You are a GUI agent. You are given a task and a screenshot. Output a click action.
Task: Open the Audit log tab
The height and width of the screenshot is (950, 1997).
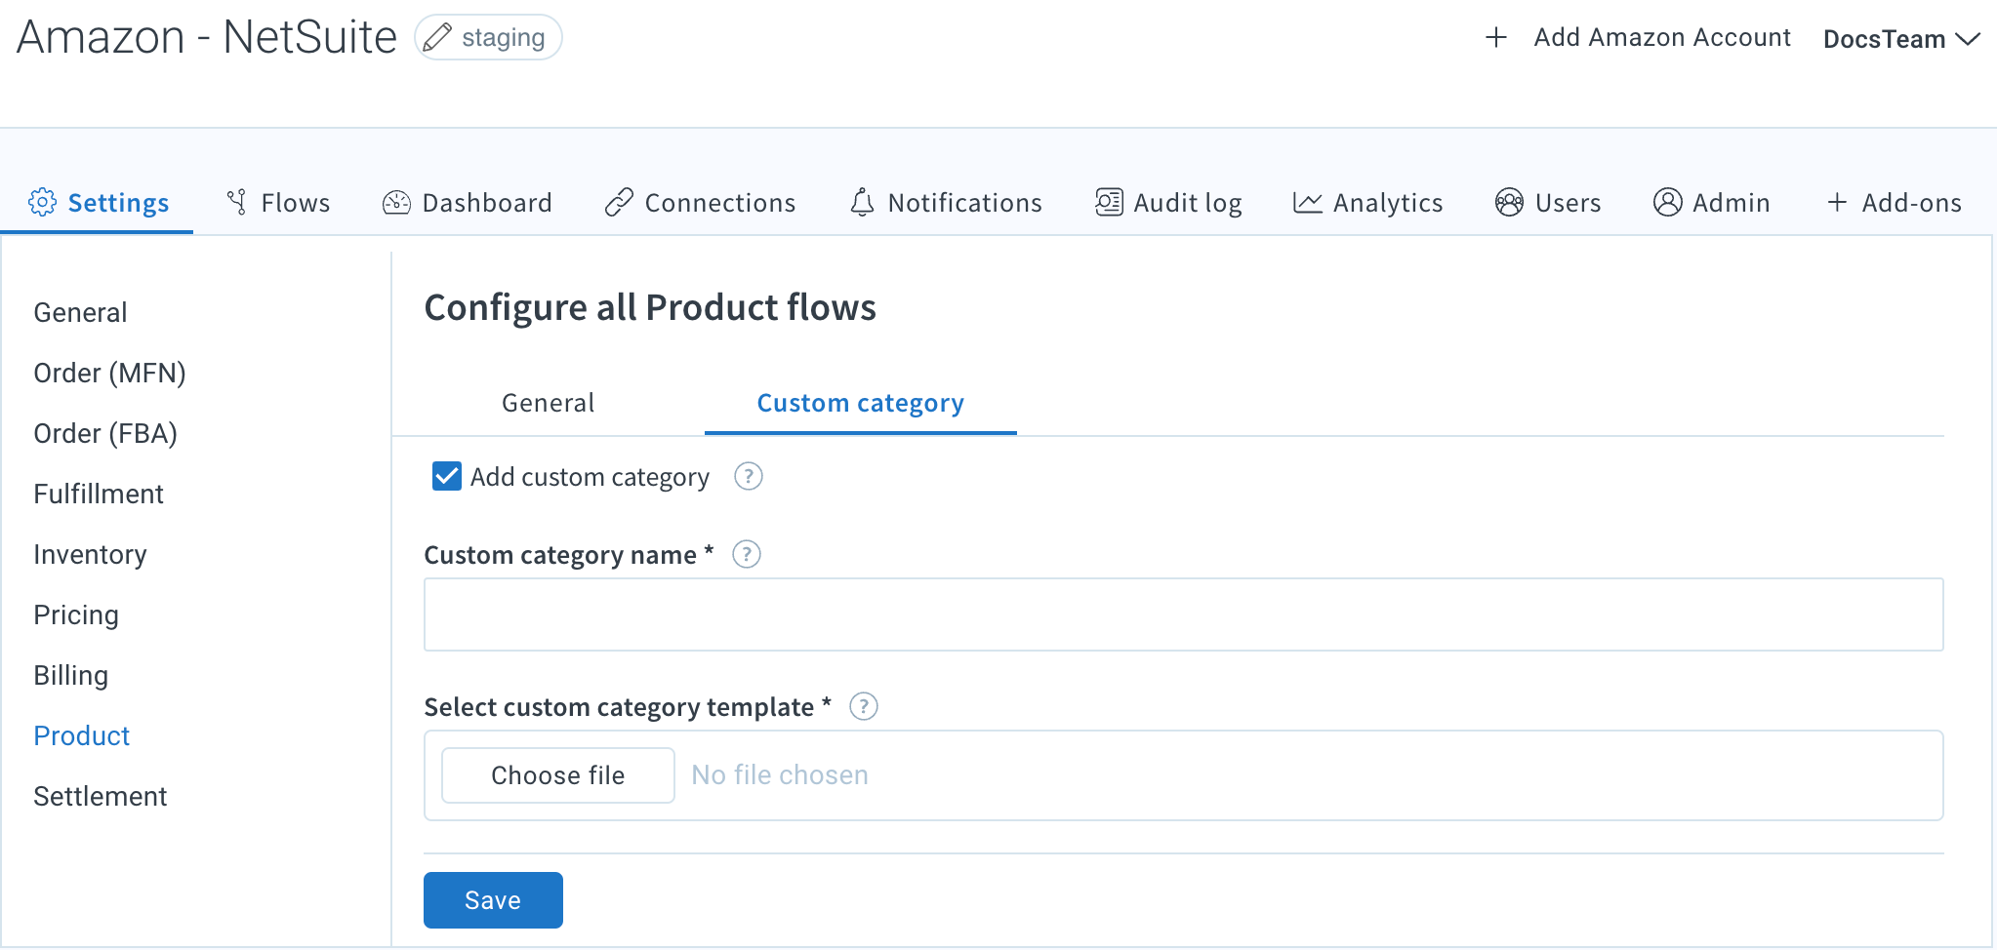pyautogui.click(x=1168, y=202)
